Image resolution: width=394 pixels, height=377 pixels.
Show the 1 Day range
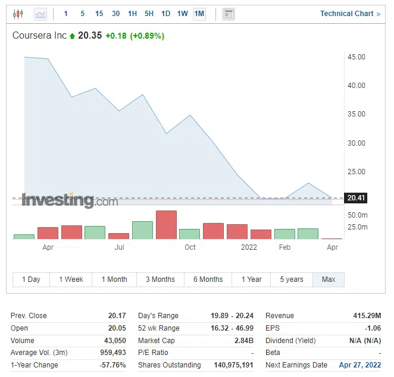click(x=31, y=279)
